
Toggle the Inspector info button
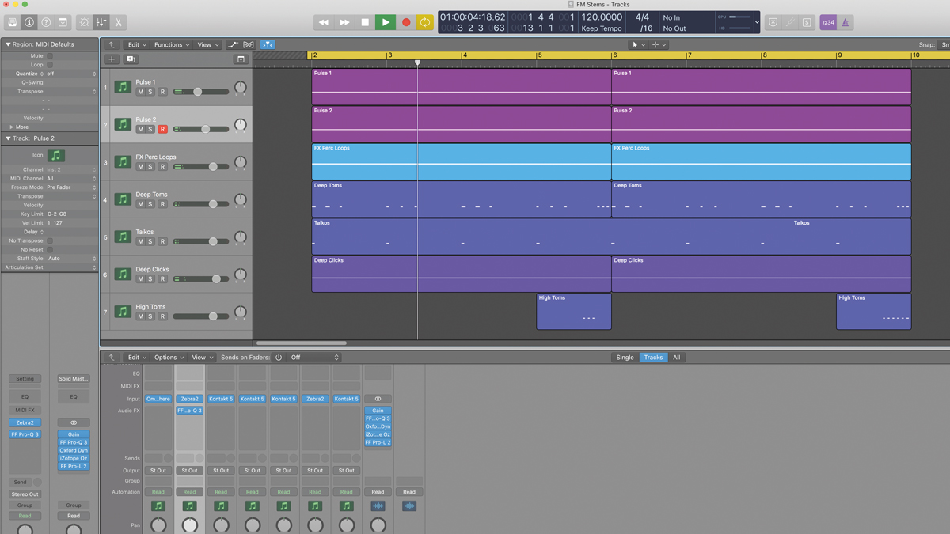coord(29,23)
